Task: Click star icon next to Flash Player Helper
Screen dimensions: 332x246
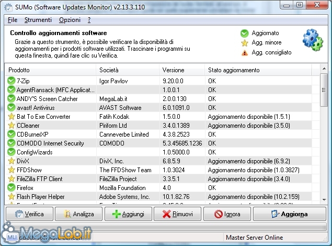Action: (11, 196)
